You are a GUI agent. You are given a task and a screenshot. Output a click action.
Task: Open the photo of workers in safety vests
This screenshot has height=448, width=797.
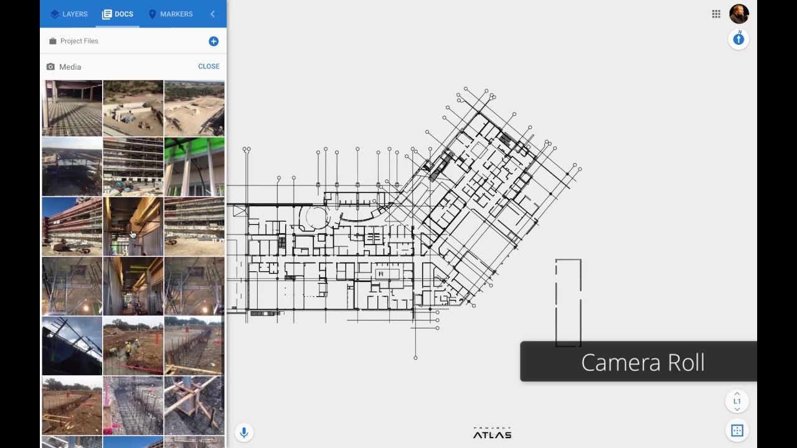point(133,346)
